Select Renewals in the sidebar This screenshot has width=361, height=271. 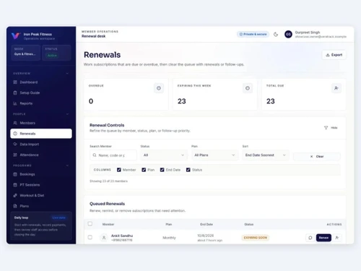point(41,134)
